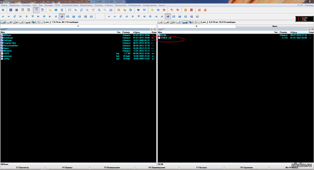Viewport: 314px width, 170px height.
Task: Open left panel directory history dropdown arrow
Action: pyautogui.click(x=155, y=30)
